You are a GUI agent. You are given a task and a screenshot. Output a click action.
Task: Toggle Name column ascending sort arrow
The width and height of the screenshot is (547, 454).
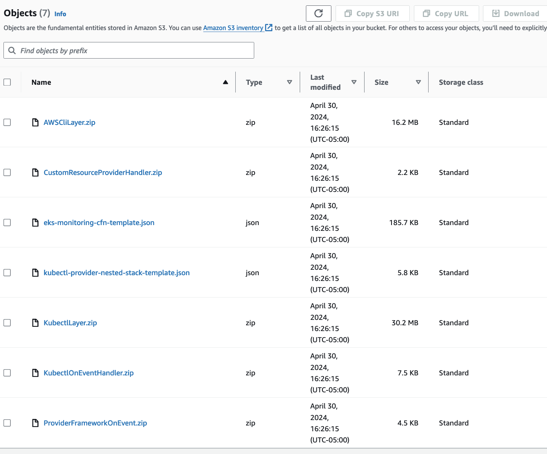pos(226,82)
